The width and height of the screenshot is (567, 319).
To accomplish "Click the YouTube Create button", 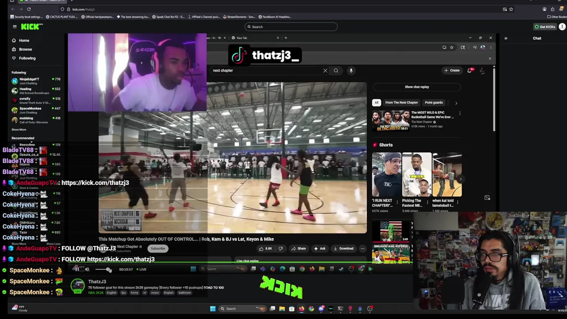I will 452,70.
